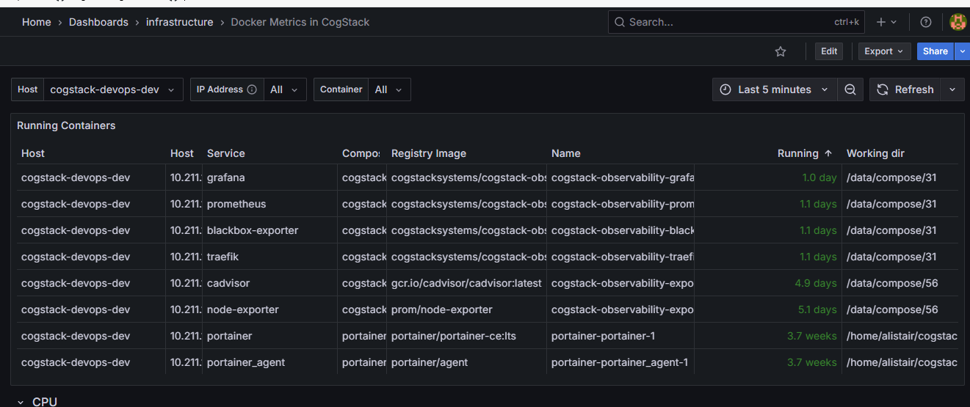970x407 pixels.
Task: Click the Running Containers panel title
Action: [x=66, y=125]
